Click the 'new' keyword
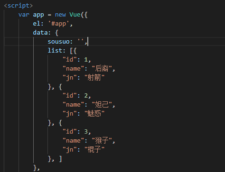The height and width of the screenshot is (172, 225). (x=60, y=15)
